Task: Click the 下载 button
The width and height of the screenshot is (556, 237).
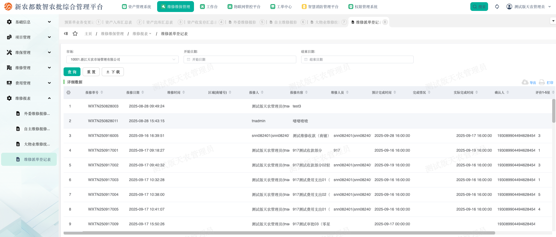Action: click(x=113, y=72)
